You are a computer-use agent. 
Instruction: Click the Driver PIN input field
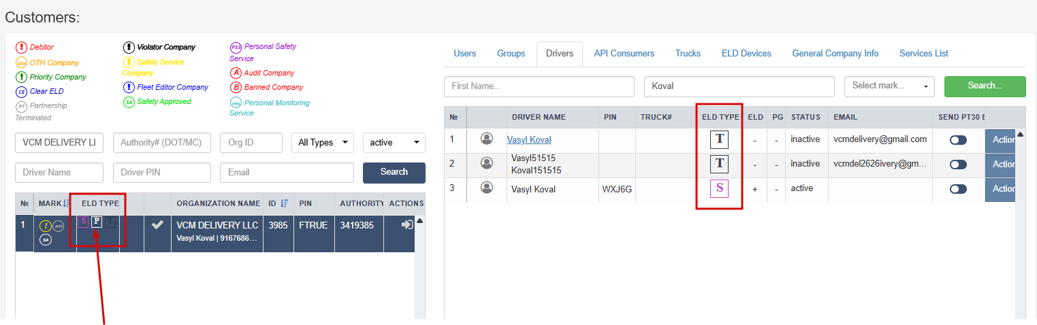click(x=162, y=173)
